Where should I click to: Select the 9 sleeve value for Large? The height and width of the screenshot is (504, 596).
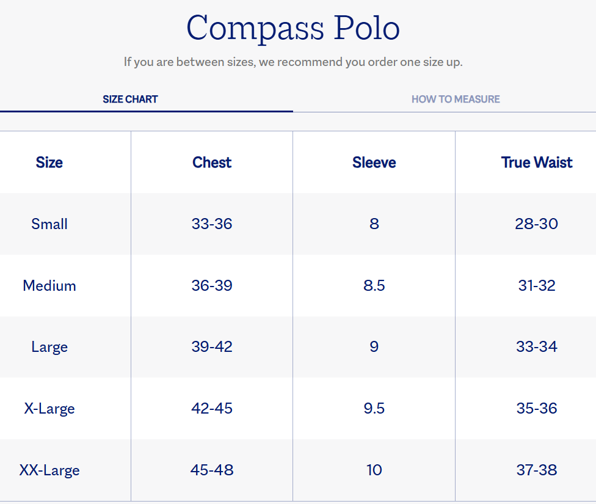pos(374,347)
